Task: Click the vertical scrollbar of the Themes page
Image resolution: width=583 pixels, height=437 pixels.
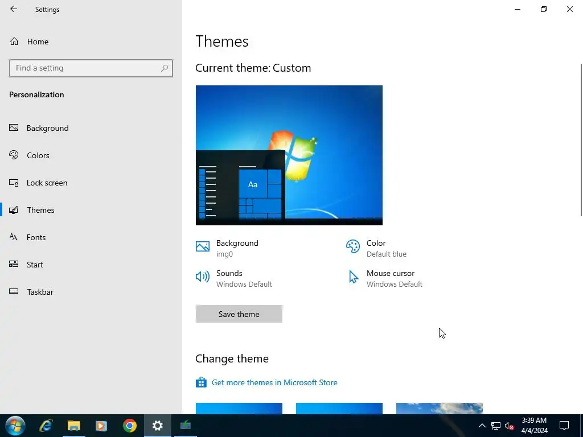Action: click(581, 139)
